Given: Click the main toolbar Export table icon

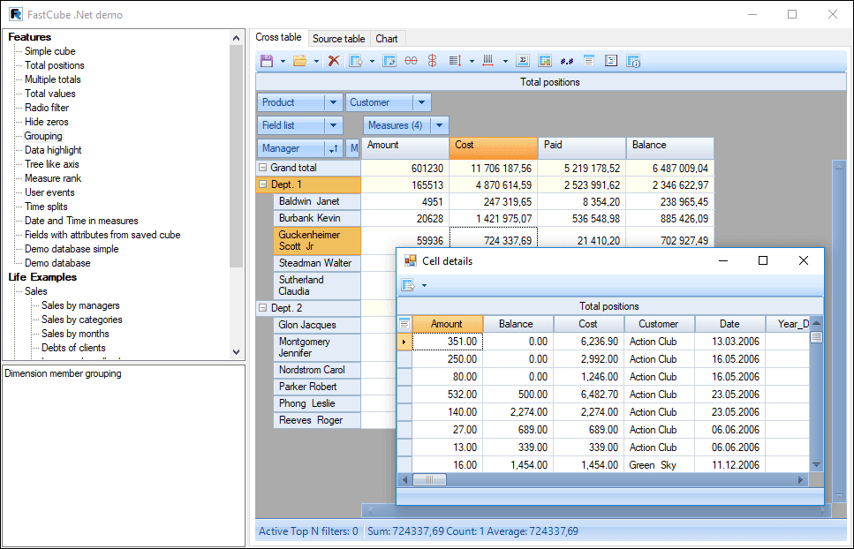Looking at the screenshot, I should click(x=356, y=61).
